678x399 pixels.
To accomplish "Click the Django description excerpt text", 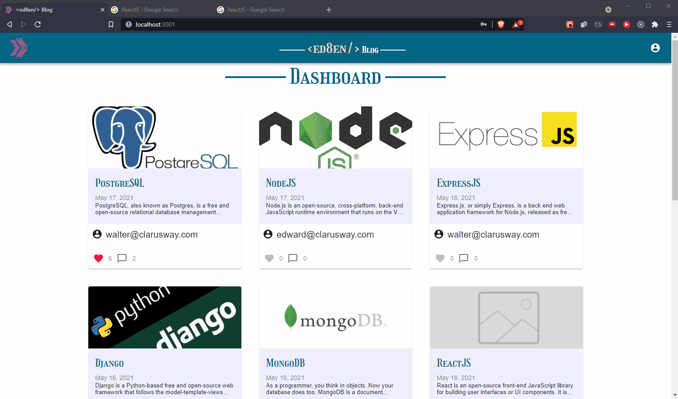I will pos(164,389).
